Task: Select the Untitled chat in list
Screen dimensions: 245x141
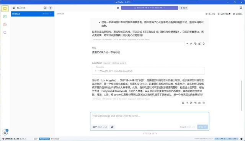Action: [33, 14]
